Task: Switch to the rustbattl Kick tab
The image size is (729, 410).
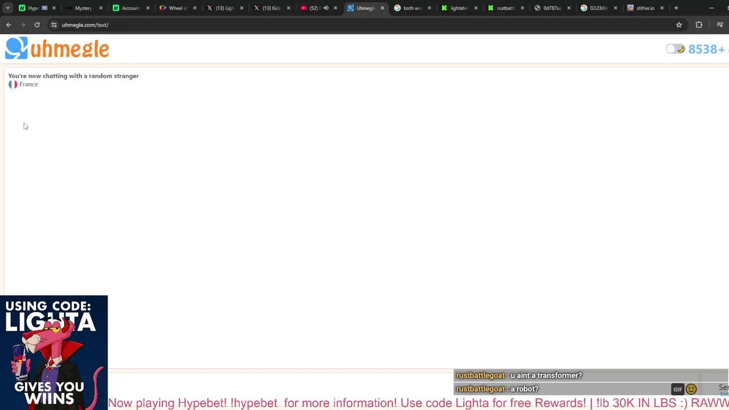Action: tap(505, 8)
